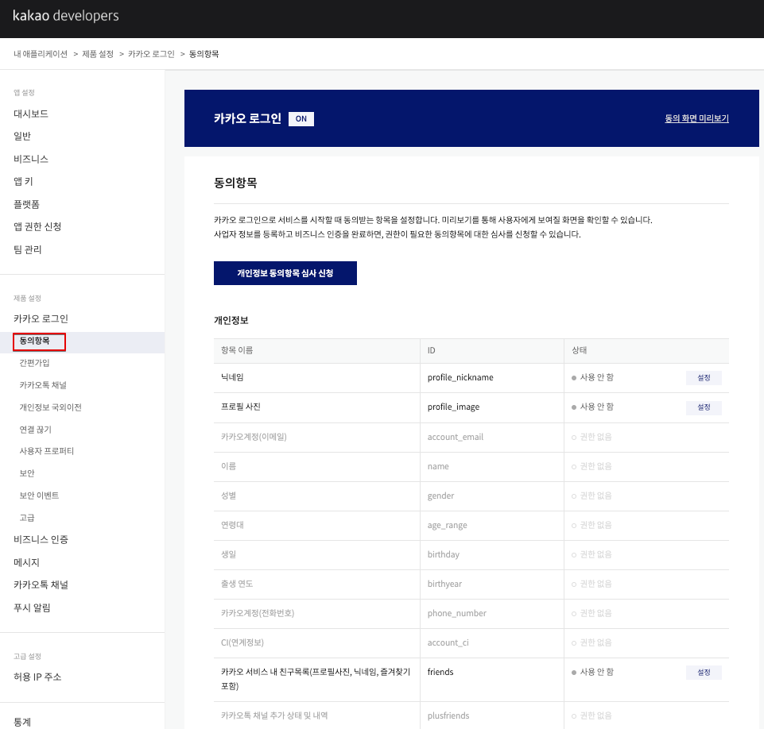
Task: Select 간편가입 submenu item
Action: 35,363
